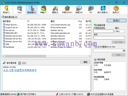This screenshot has height=96, width=128.
Task: Focus the 端口 port field showing 4661
Action: coord(120,31)
